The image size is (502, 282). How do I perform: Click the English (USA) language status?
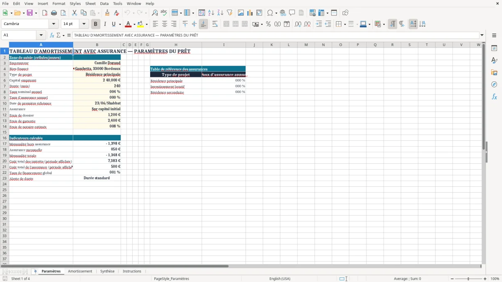279,279
